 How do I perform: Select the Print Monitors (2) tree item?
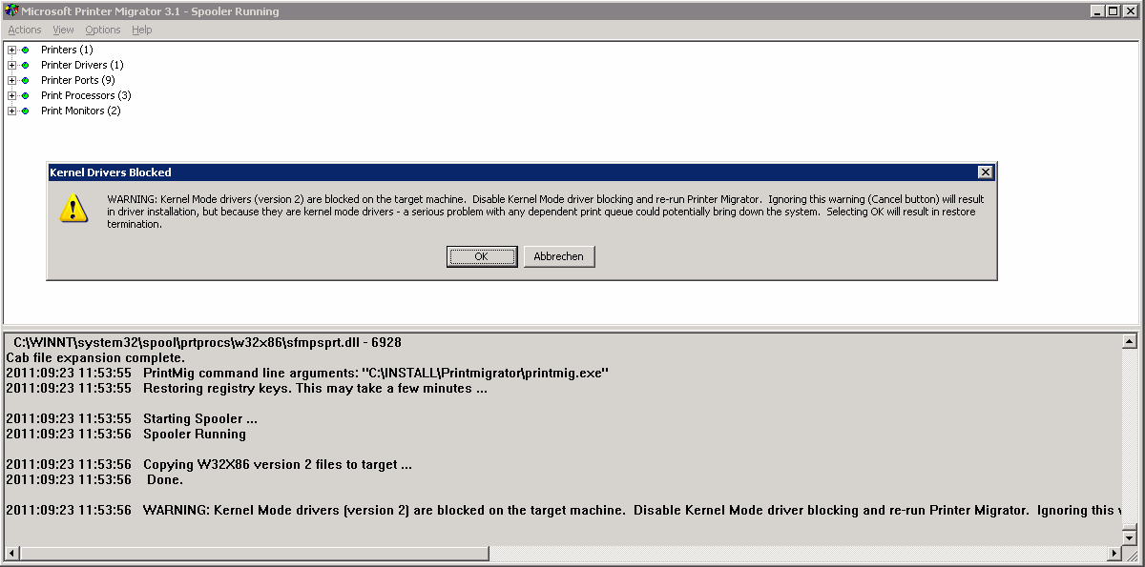pos(80,111)
